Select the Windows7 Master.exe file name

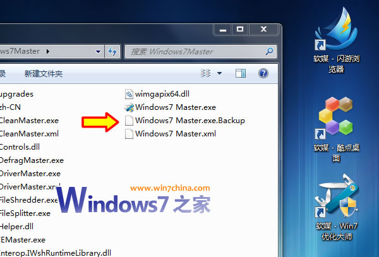pyautogui.click(x=176, y=107)
